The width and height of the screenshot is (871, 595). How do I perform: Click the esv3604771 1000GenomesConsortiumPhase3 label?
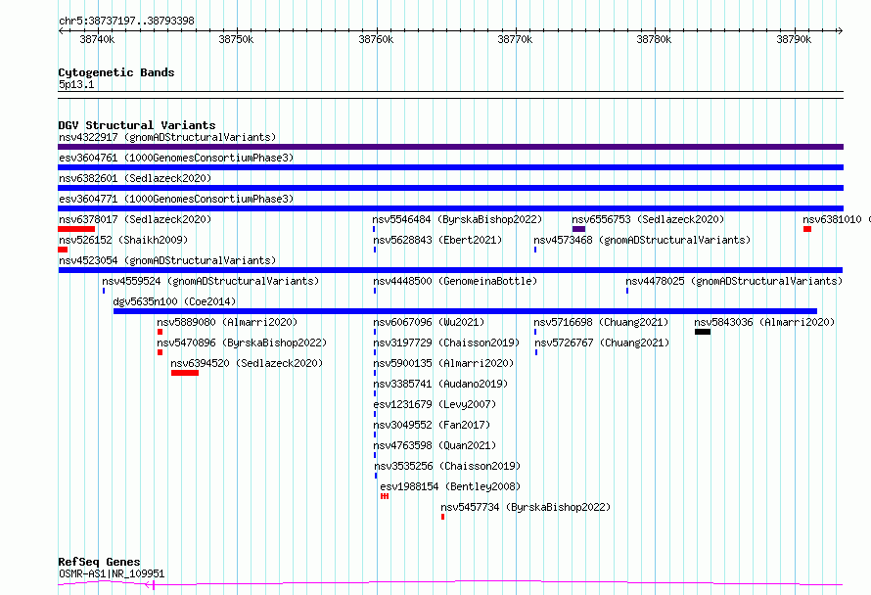176,199
